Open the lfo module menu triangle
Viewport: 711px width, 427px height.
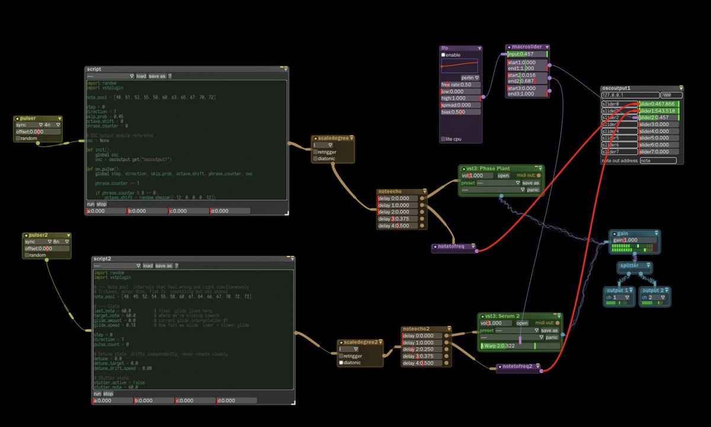tap(479, 48)
